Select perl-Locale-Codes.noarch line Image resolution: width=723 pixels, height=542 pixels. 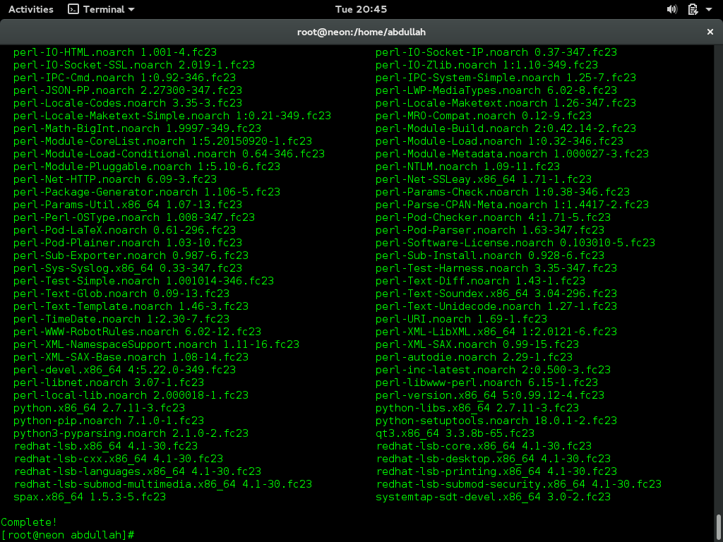[x=128, y=103]
